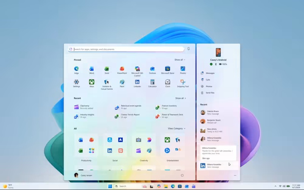Click Casey's Android phone image
Viewport: 304px width, 190px height.
pos(218,52)
